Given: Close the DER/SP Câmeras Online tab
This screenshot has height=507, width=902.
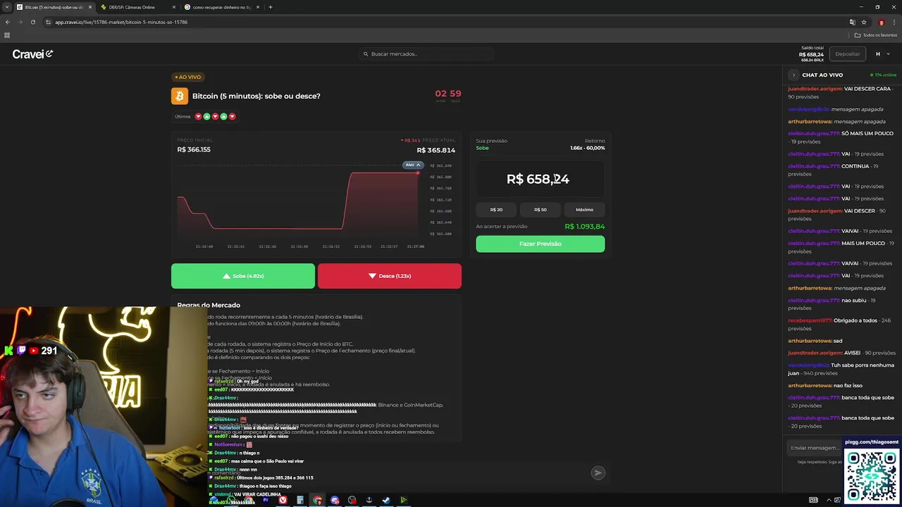Looking at the screenshot, I should tap(173, 7).
